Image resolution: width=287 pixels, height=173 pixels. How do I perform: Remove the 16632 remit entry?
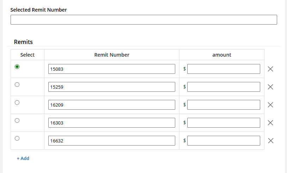(270, 141)
